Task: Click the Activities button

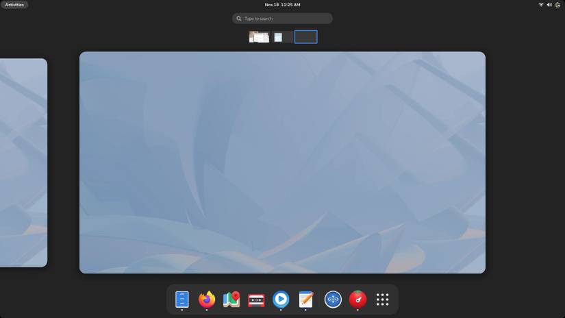Action: coord(14,5)
